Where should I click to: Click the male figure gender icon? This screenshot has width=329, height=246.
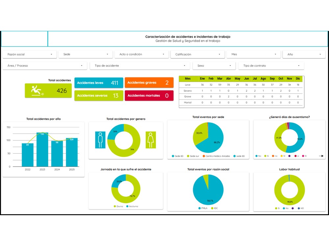pos(100,140)
